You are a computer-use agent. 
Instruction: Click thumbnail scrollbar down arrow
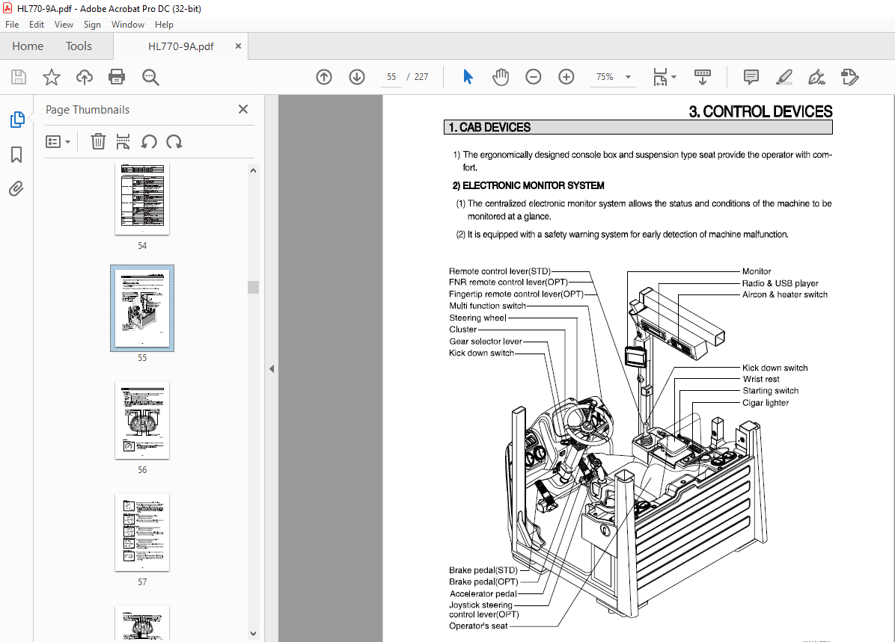click(254, 634)
